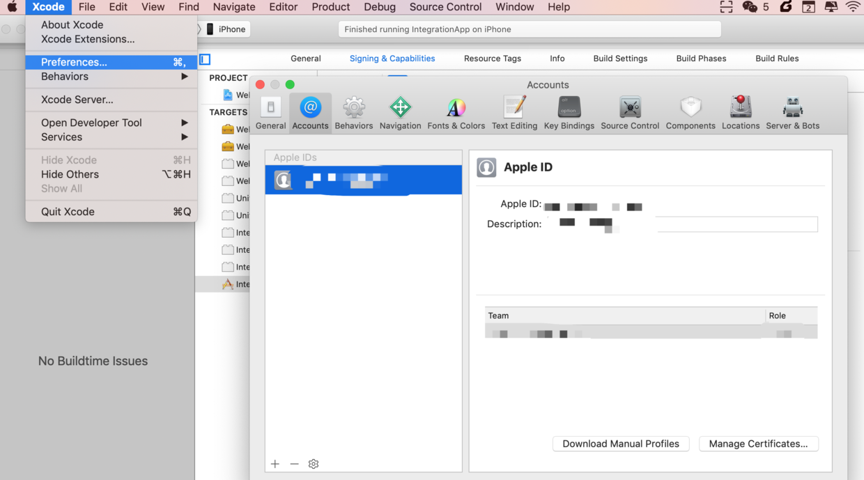Open Components preferences shield icon

[691, 107]
